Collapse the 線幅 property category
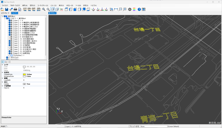222x128 pixels. click(x=3, y=78)
